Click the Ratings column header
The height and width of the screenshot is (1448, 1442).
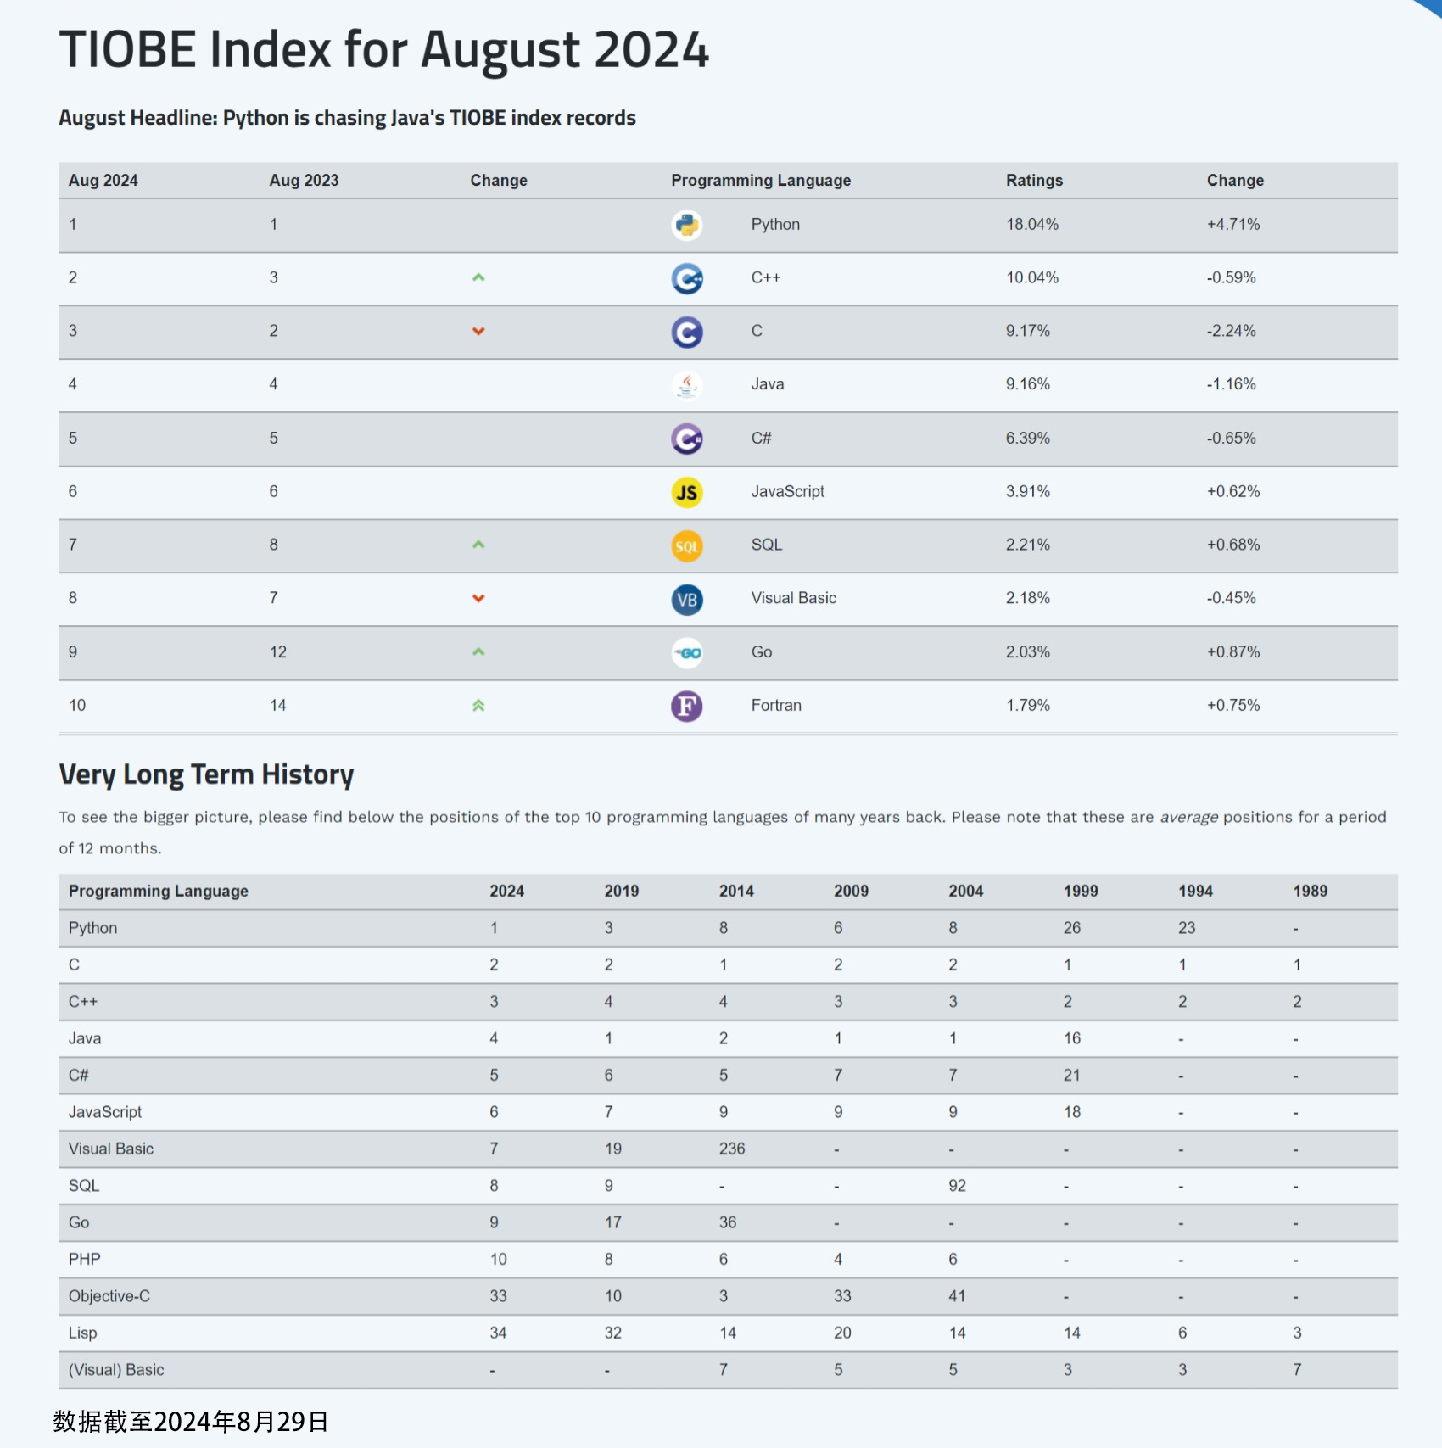point(1034,180)
